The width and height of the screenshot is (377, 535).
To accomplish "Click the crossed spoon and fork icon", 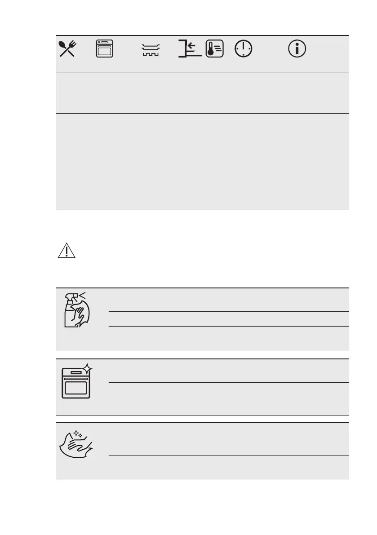I will pos(67,49).
